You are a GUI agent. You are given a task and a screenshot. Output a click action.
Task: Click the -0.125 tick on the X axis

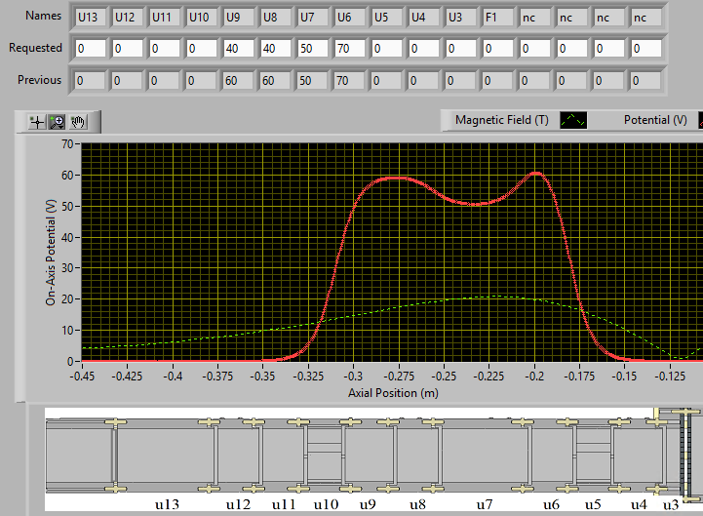pyautogui.click(x=670, y=376)
